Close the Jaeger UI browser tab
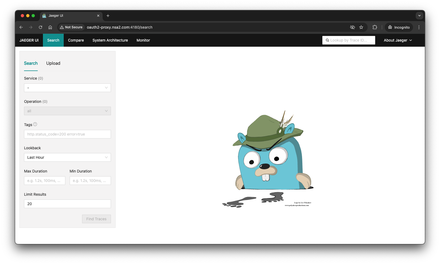Viewport: 440px width, 264px height. point(98,16)
